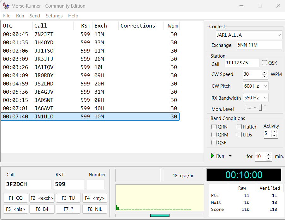Click the station Call field JI1IZS/5
This screenshot has width=285, height=220.
[242, 63]
